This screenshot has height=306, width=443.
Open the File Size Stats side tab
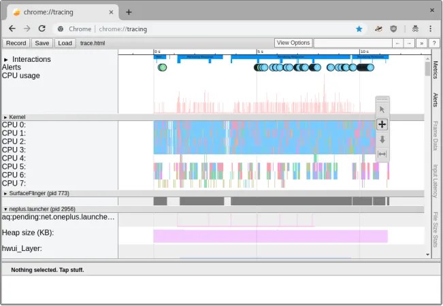tap(436, 229)
